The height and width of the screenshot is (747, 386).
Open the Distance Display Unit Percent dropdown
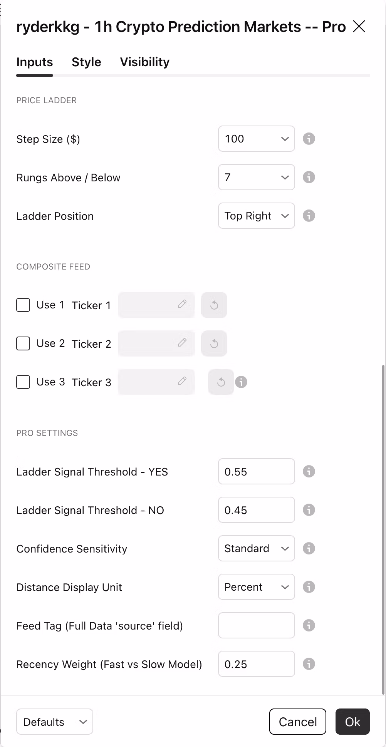[x=257, y=587]
